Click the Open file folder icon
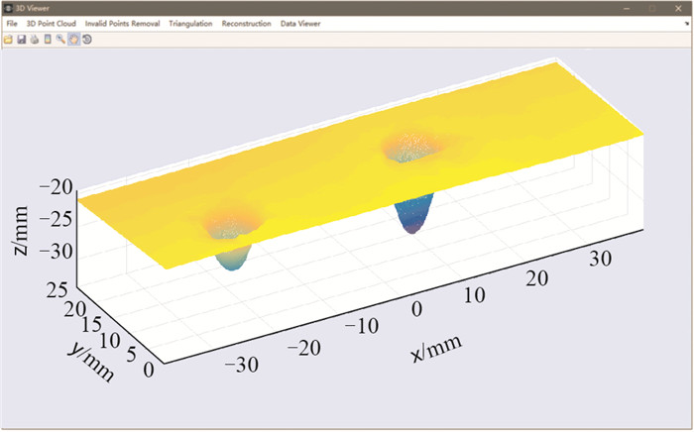The image size is (694, 432). click(8, 40)
